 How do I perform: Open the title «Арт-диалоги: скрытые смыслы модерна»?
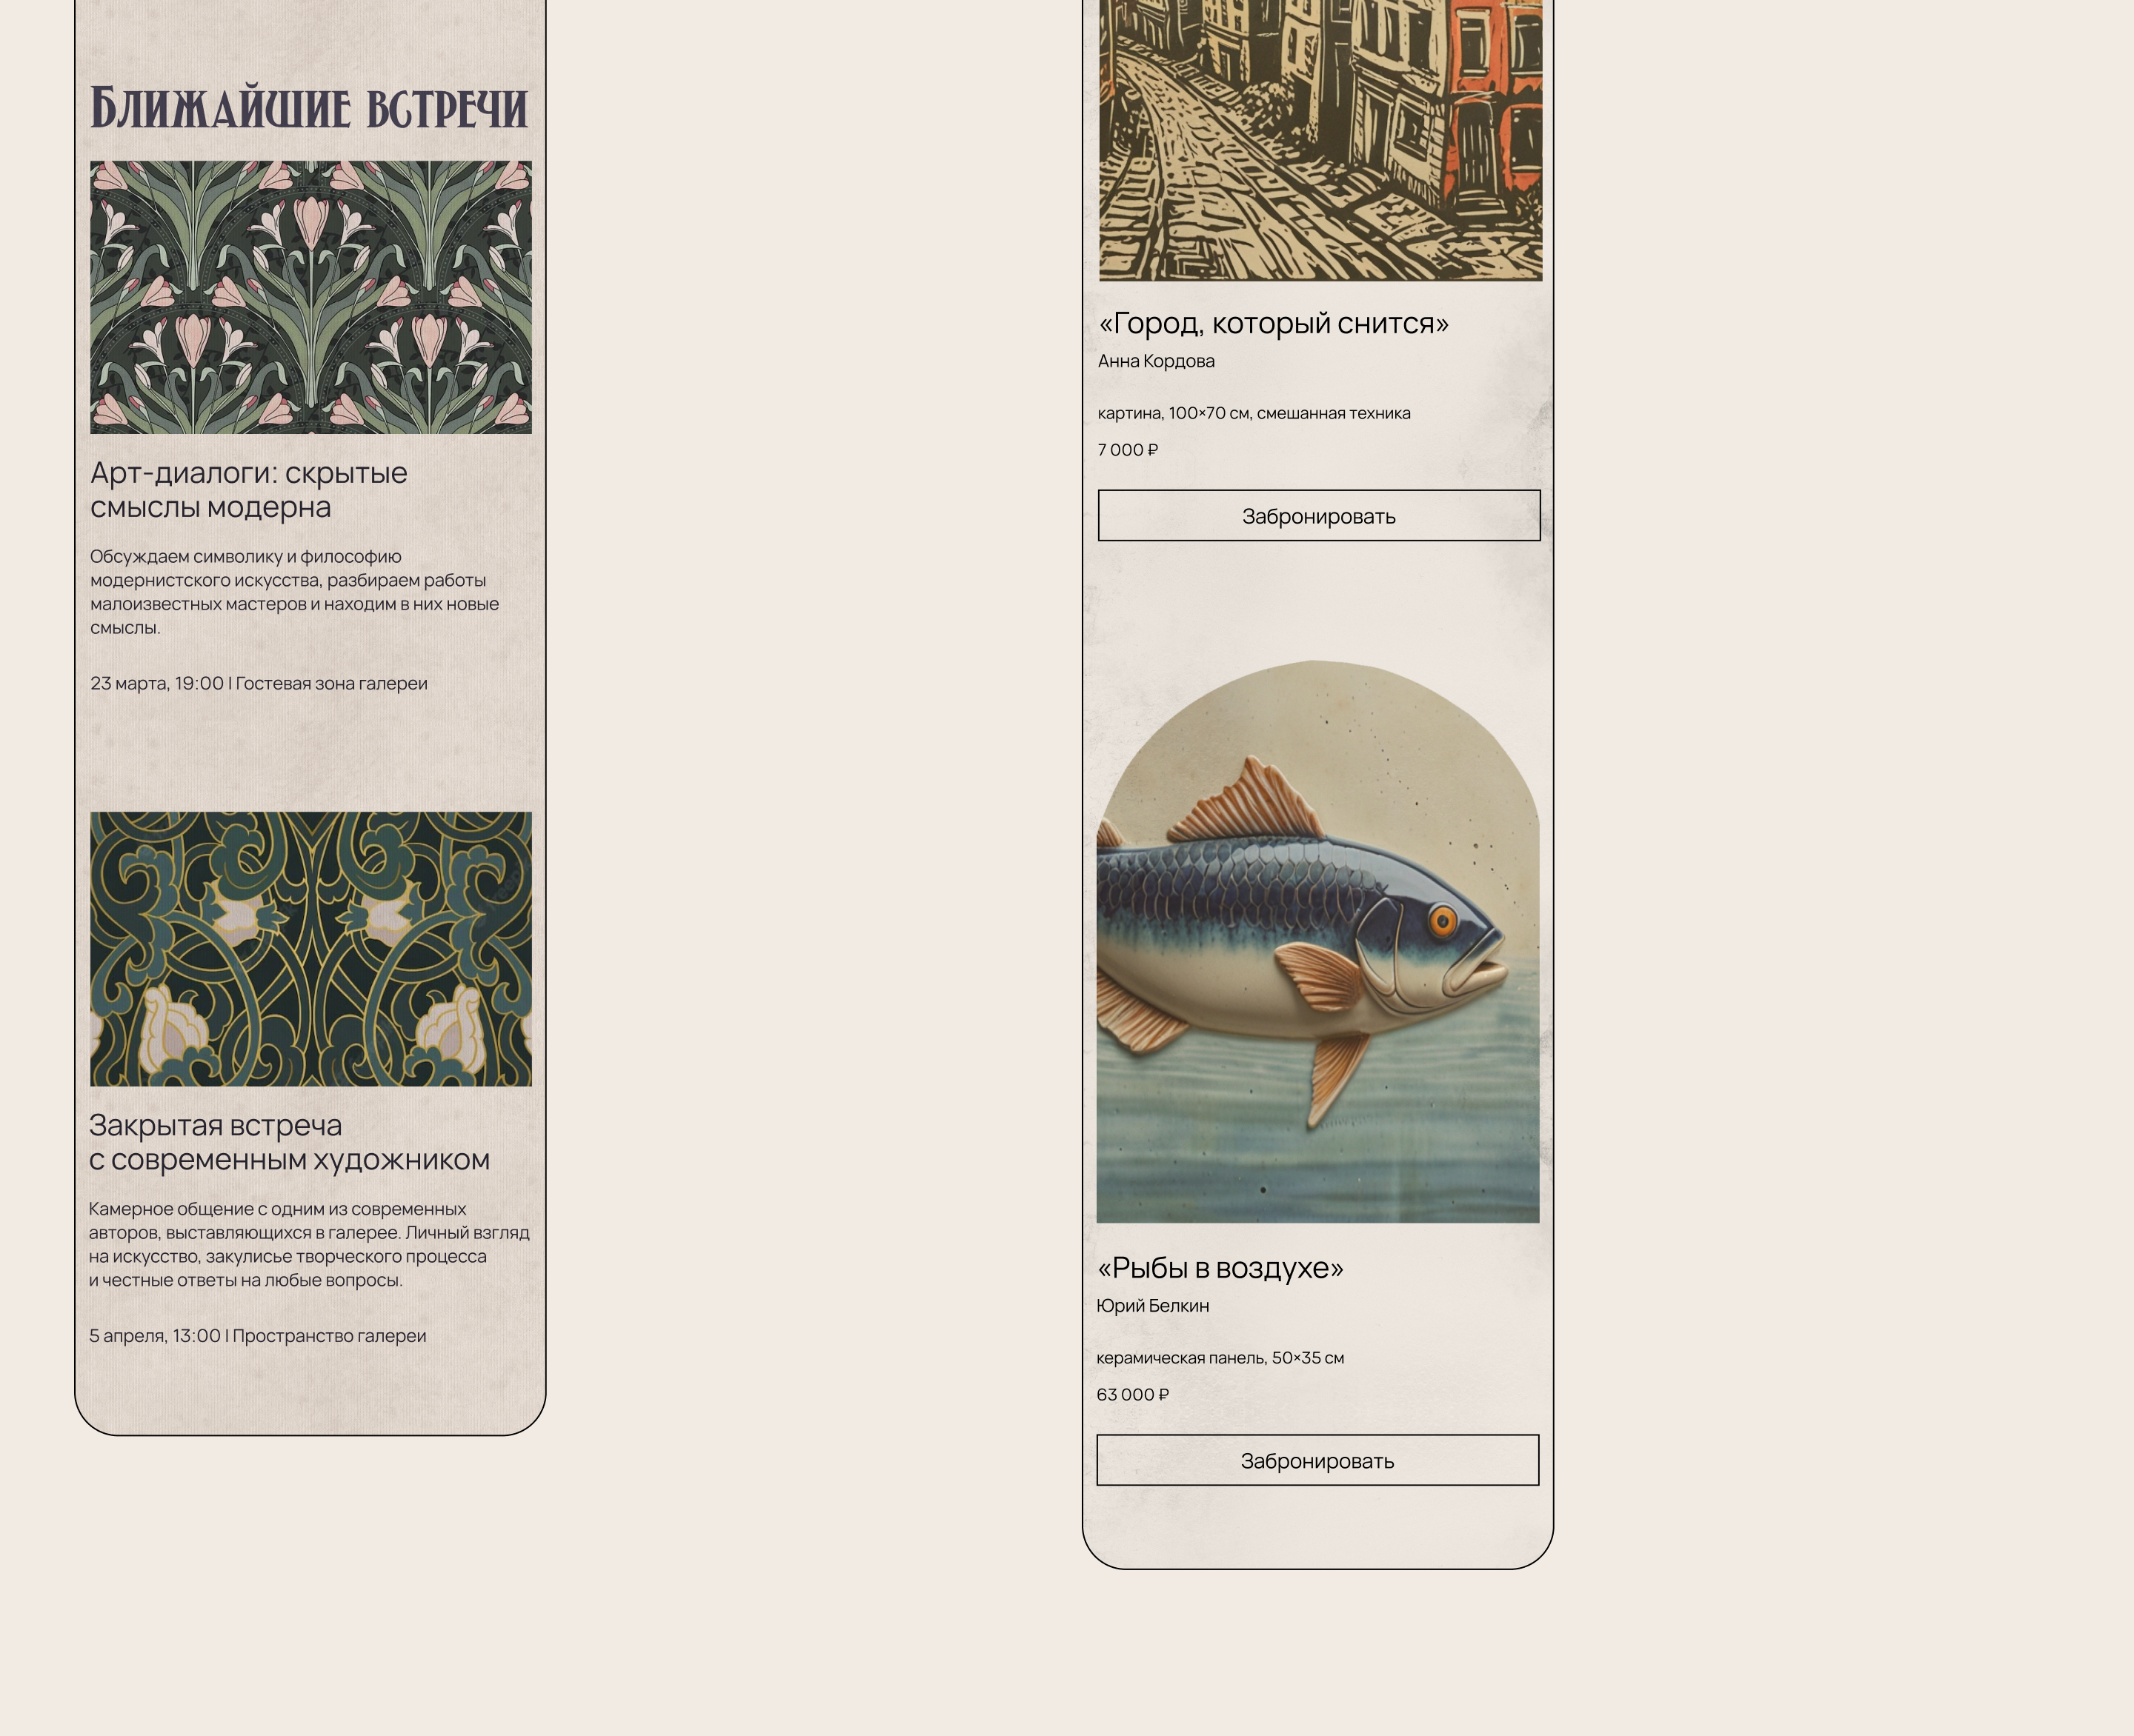249,490
